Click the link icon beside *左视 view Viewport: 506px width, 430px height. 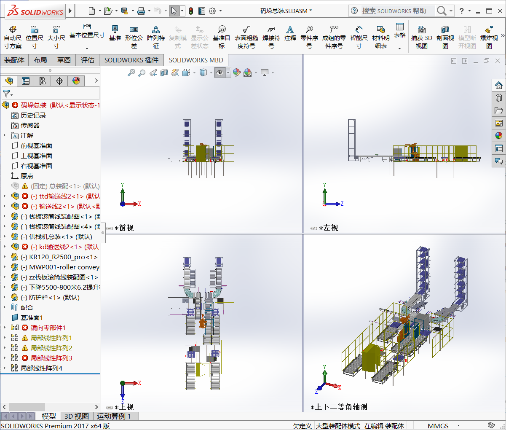(314, 228)
